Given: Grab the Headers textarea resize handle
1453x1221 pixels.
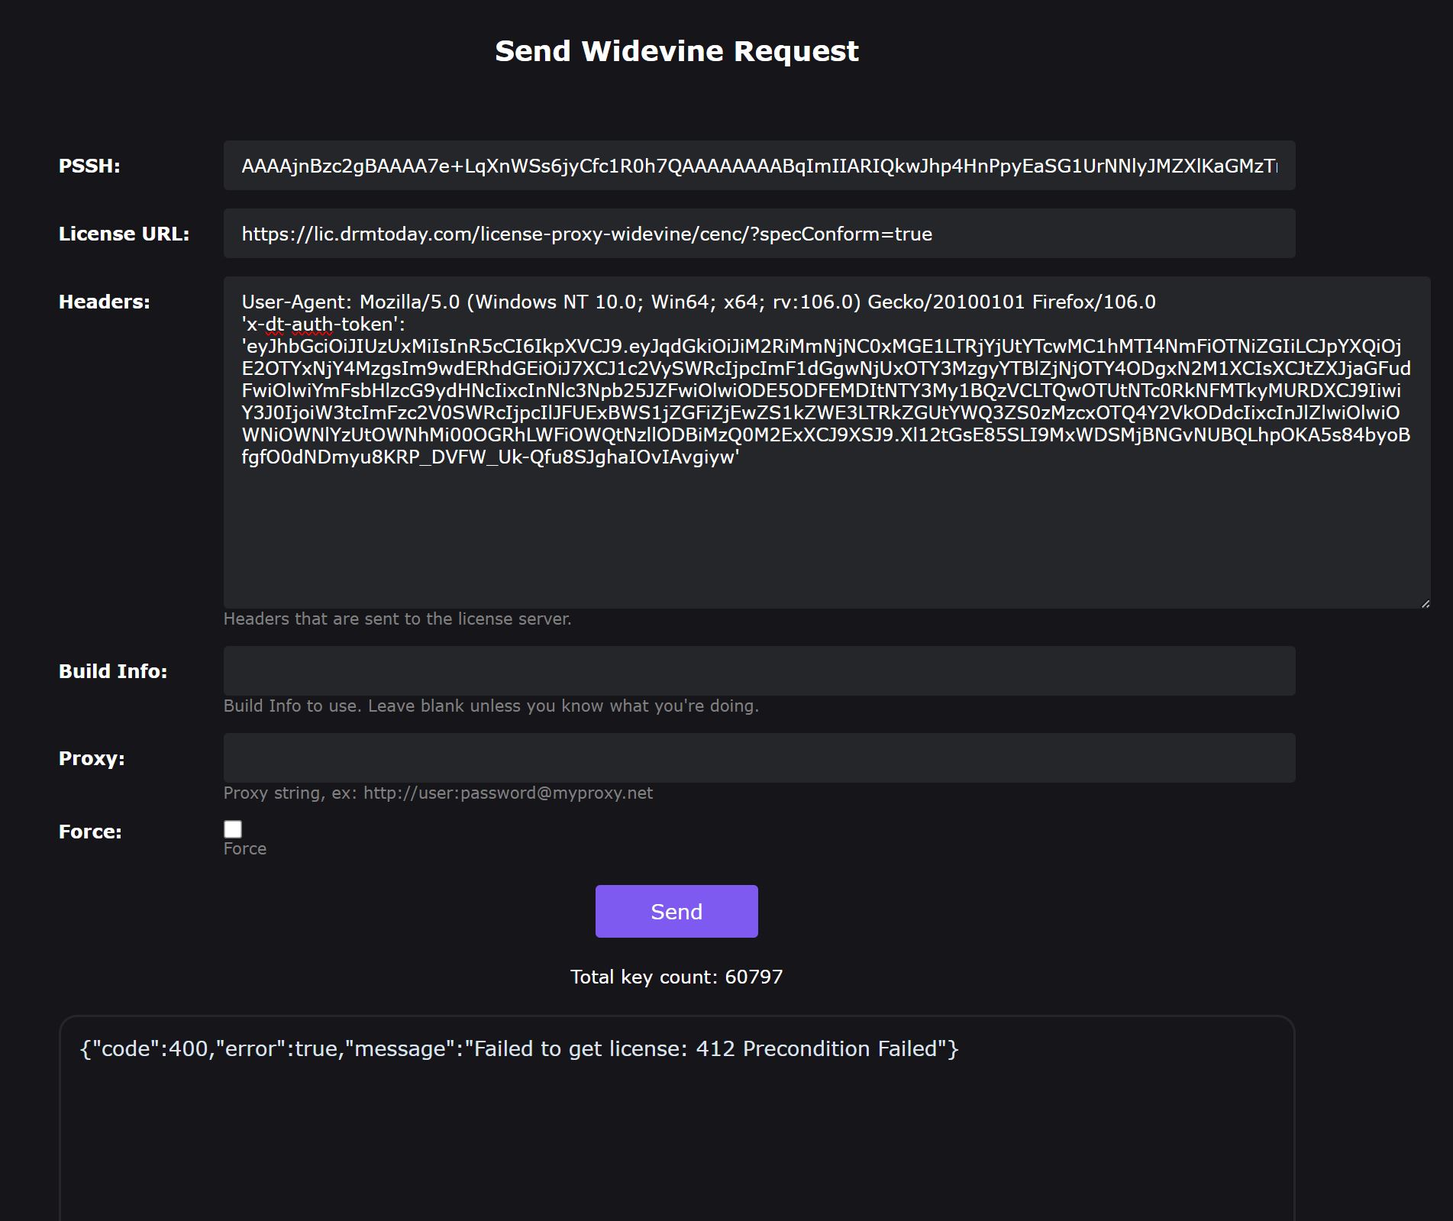Looking at the screenshot, I should (1425, 603).
